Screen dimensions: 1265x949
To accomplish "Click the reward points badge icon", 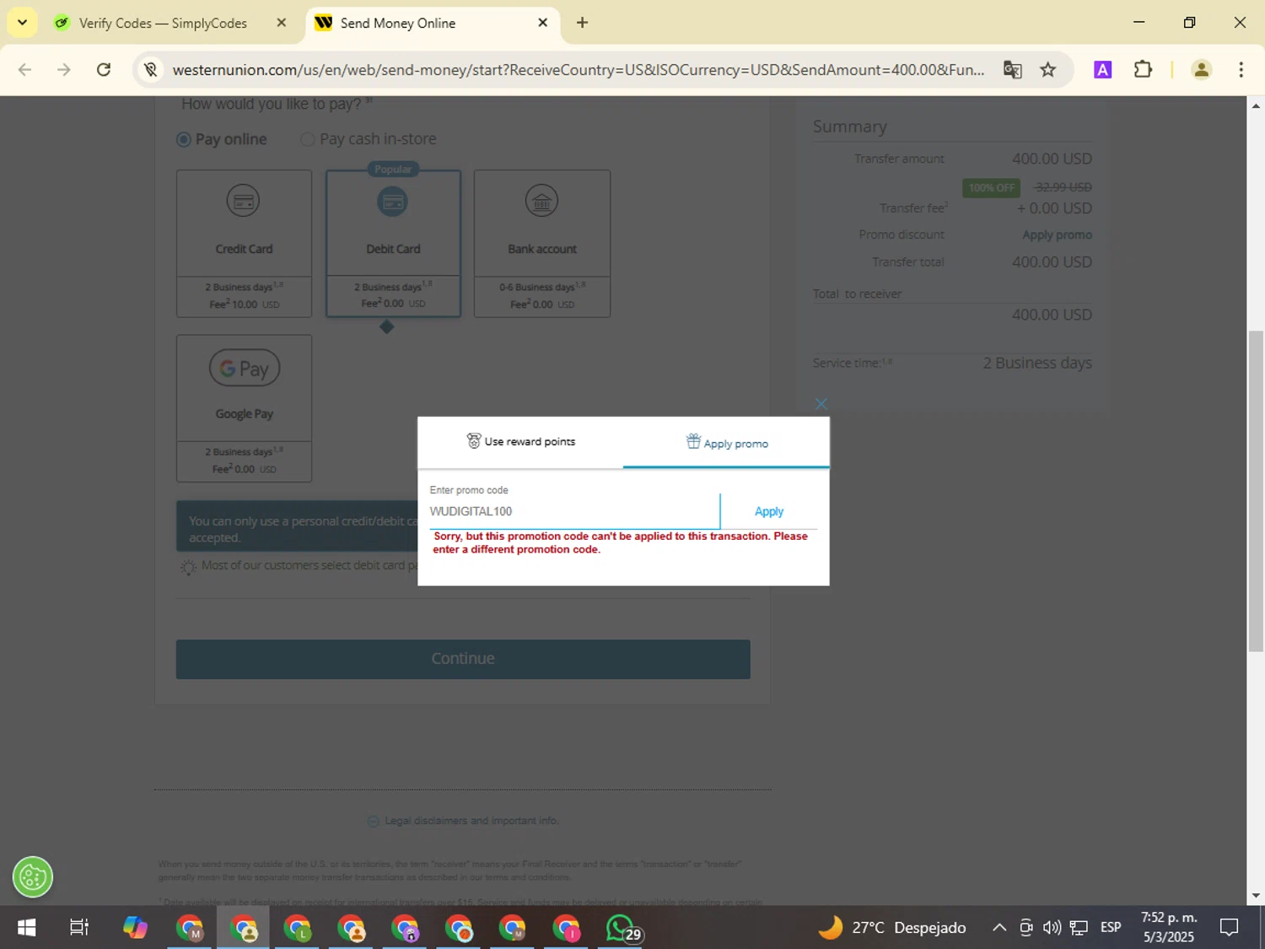I will point(474,441).
